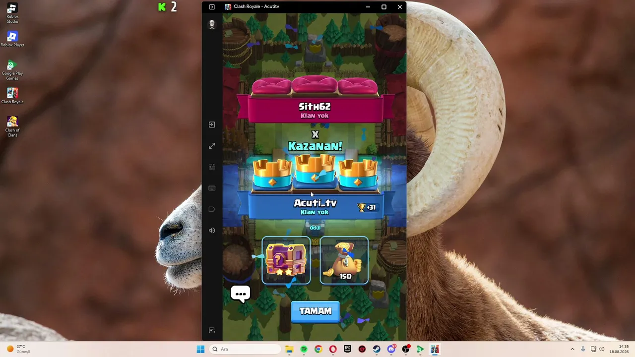
Task: Open the sliders settings icon in sidebar
Action: click(x=212, y=167)
